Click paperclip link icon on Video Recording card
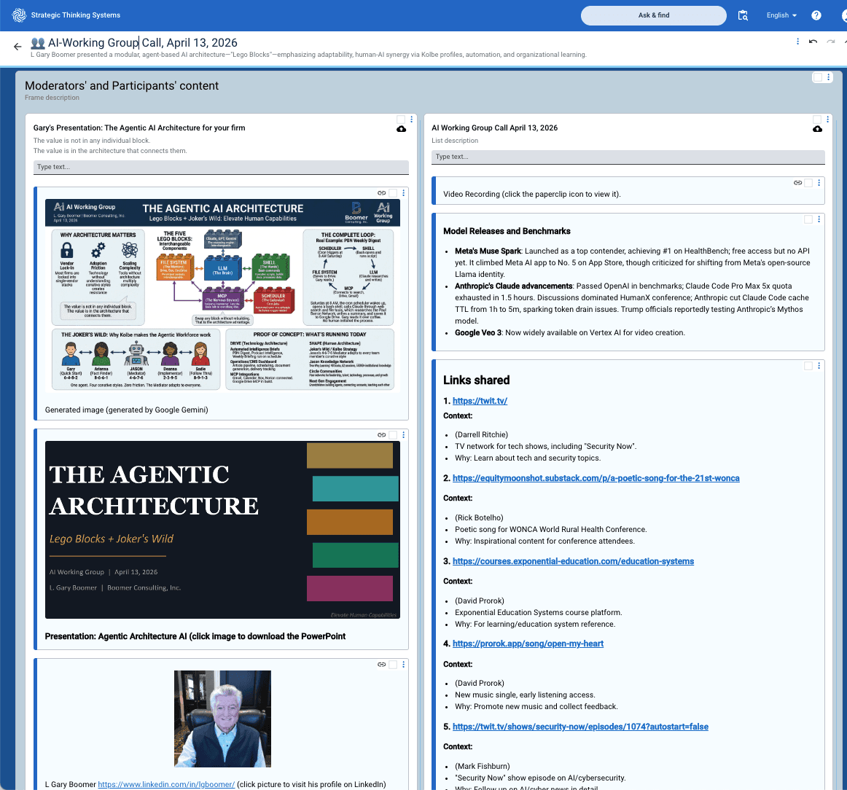 tap(797, 182)
